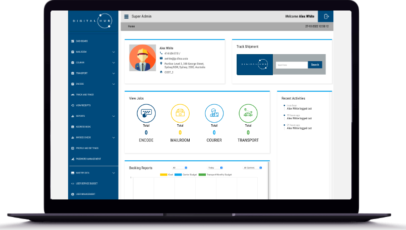Open the 'All' dropdown in Booking Reports
This screenshot has height=230, width=406.
click(x=180, y=168)
